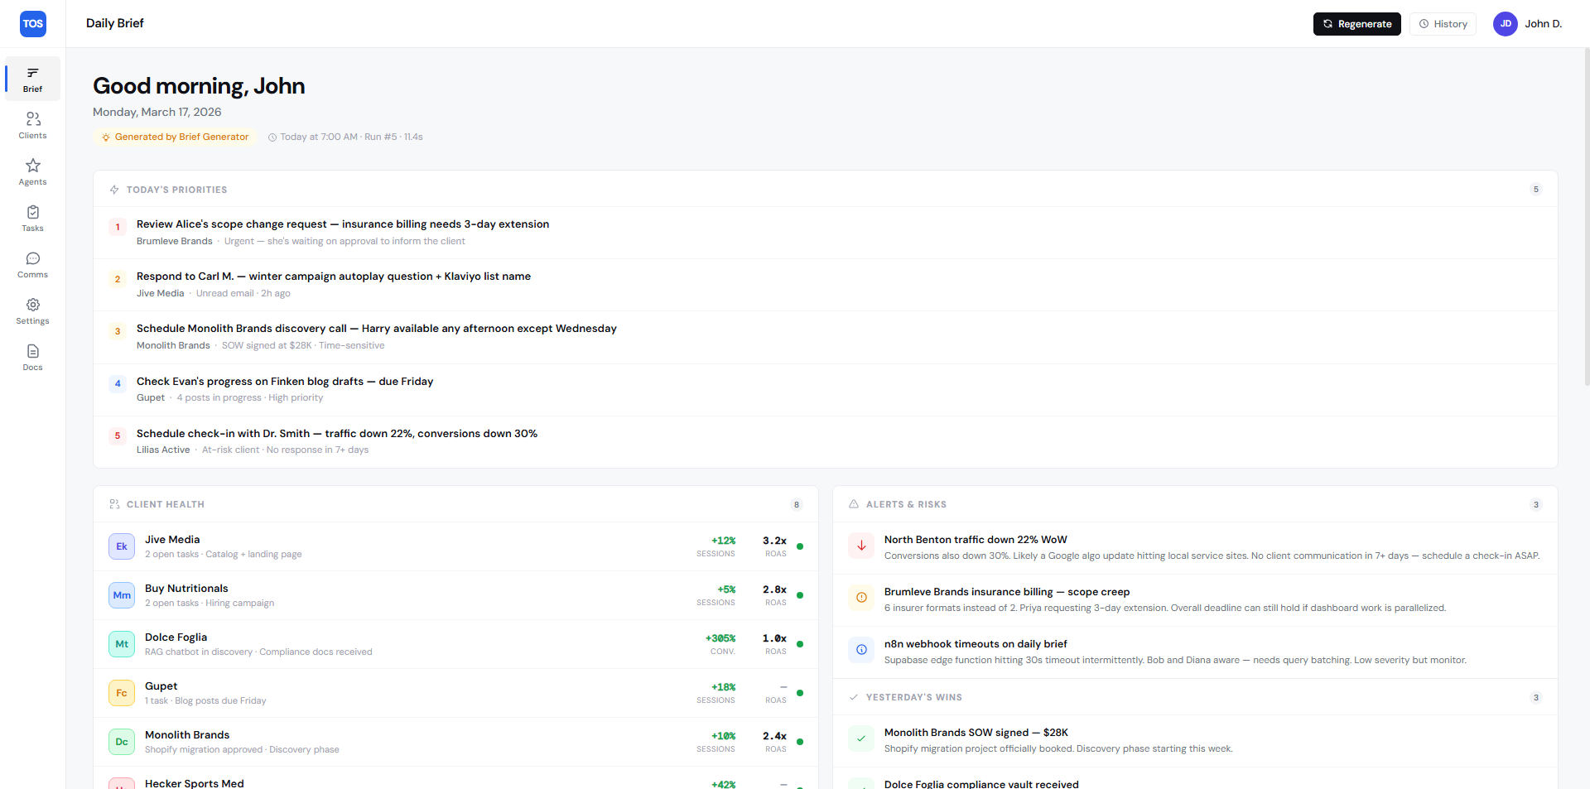
Task: Select the Jive Media client row name
Action: 172,540
